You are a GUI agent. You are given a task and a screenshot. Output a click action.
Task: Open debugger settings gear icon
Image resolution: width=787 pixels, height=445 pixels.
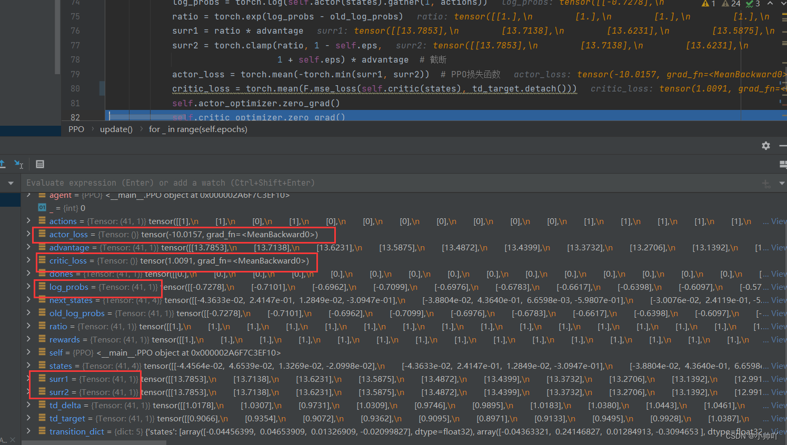(x=766, y=146)
